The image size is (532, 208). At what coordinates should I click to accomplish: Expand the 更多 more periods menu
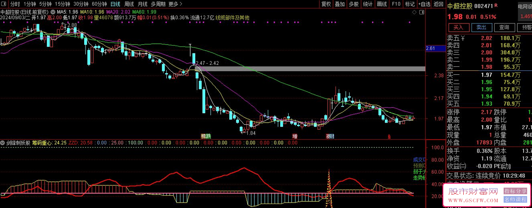pyautogui.click(x=176, y=4)
